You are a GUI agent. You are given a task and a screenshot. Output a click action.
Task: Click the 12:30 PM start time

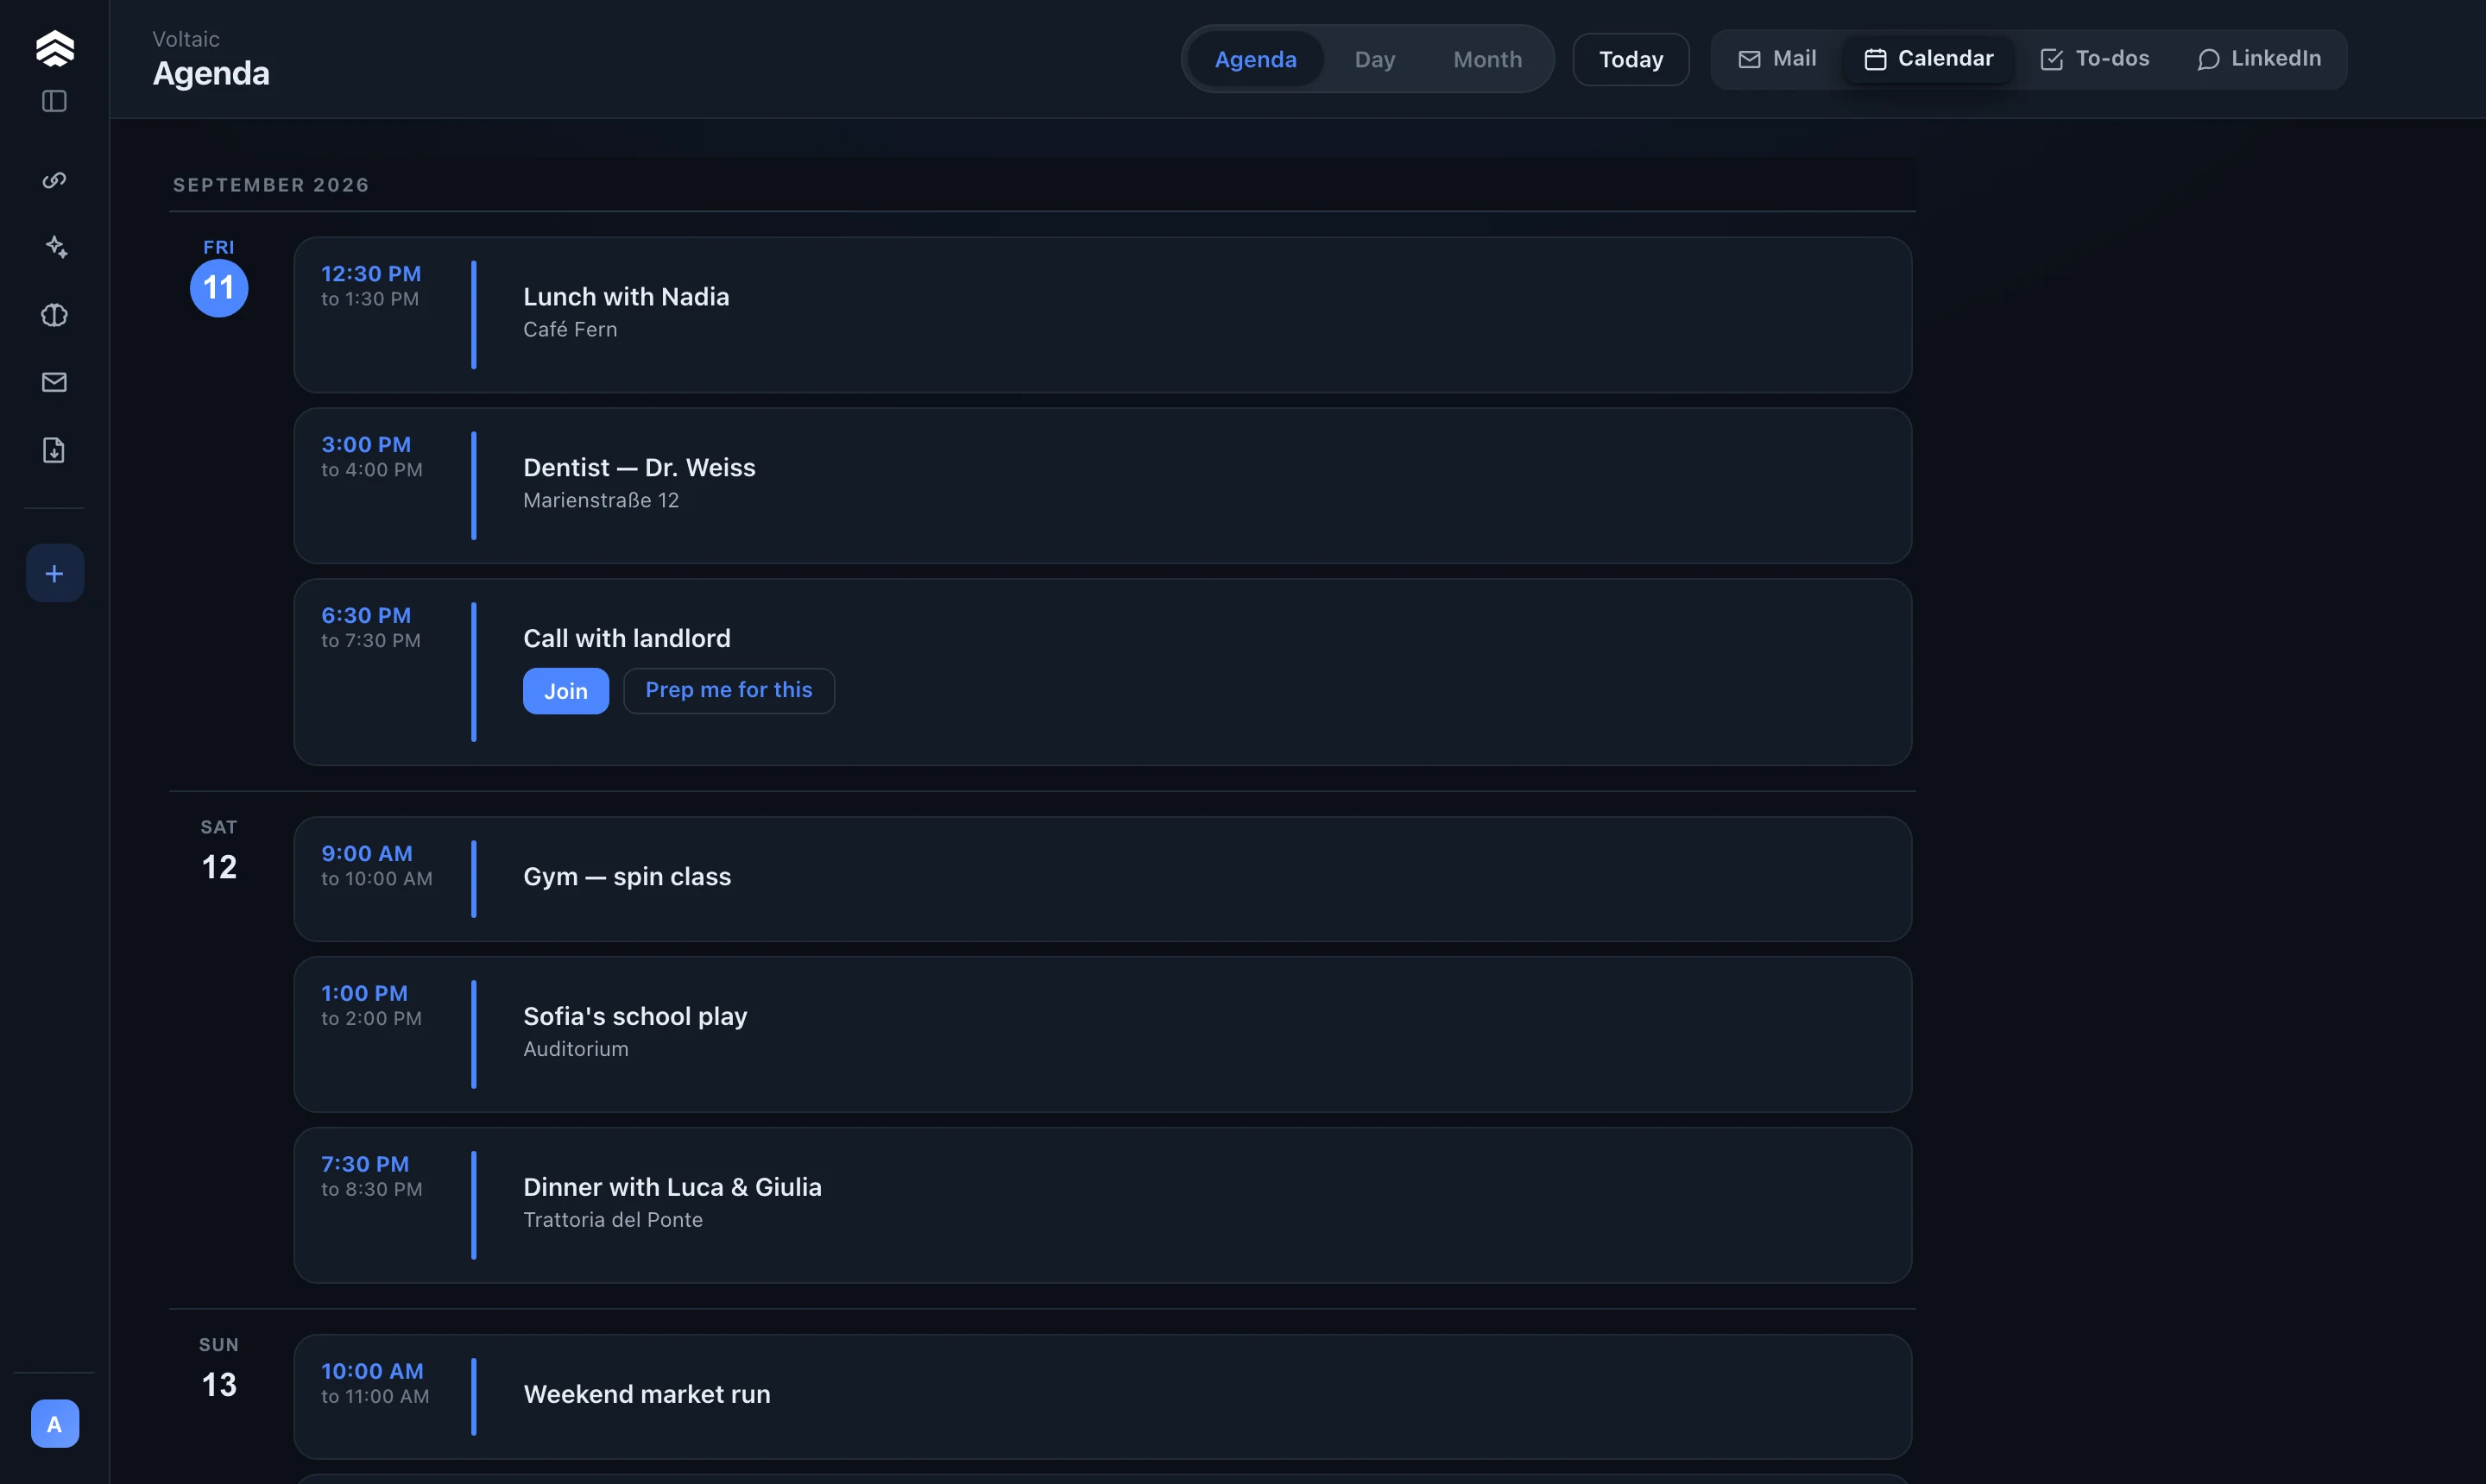point(370,274)
